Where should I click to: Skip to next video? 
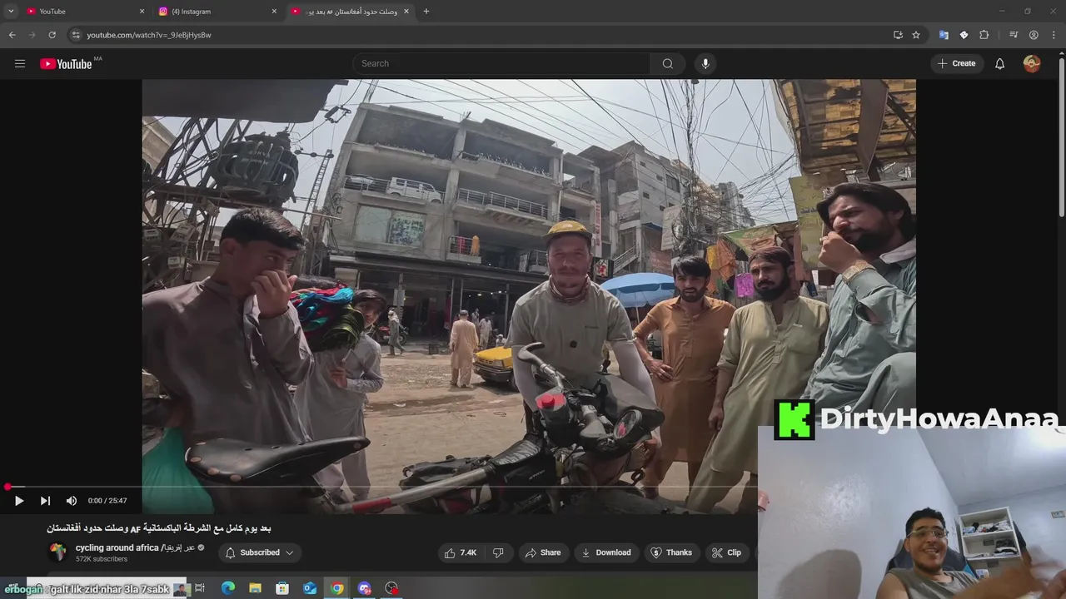click(45, 501)
